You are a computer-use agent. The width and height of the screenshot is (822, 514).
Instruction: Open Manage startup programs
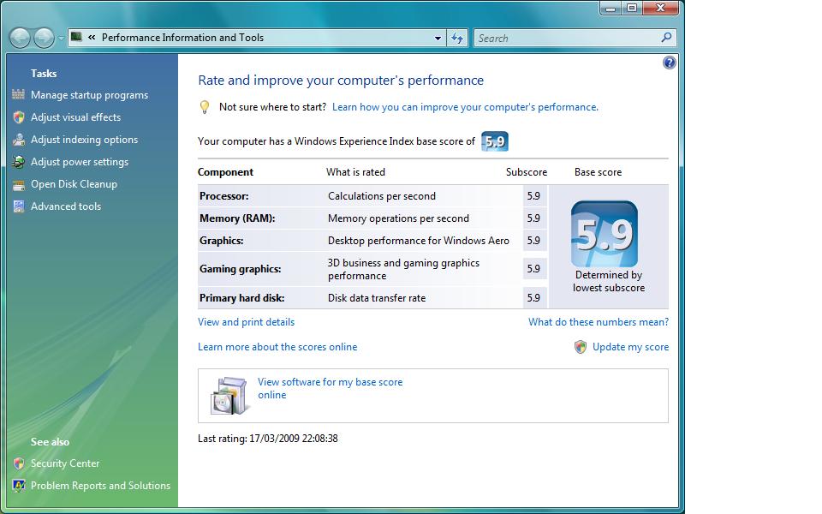point(89,95)
